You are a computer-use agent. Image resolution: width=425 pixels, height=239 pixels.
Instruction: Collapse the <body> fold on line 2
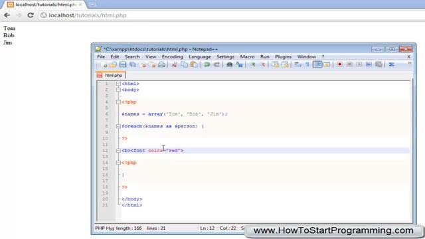[118, 90]
